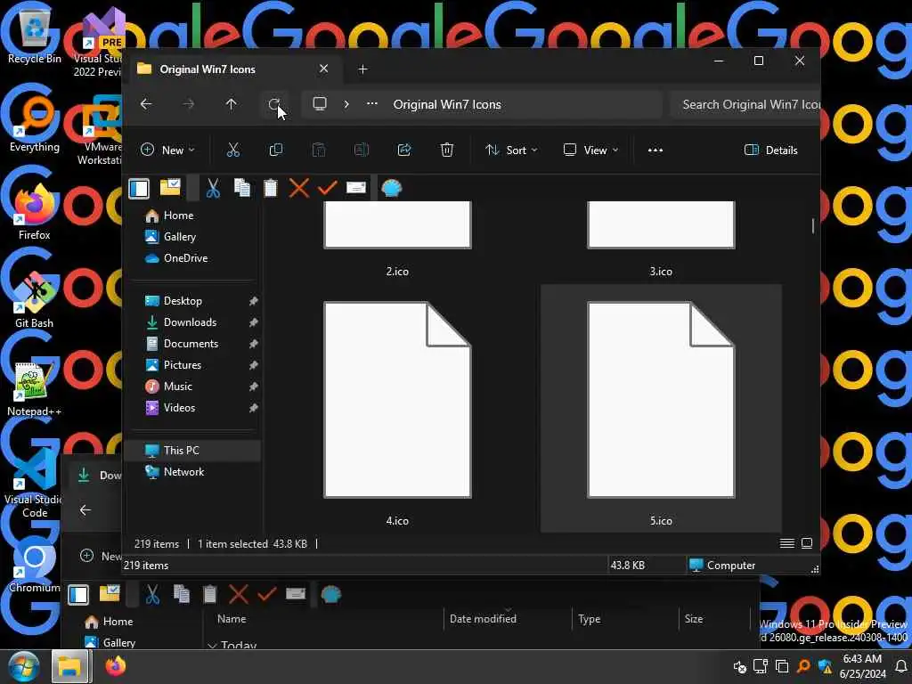Click the file list vertical scrollbar
The height and width of the screenshot is (684, 912).
point(813,225)
